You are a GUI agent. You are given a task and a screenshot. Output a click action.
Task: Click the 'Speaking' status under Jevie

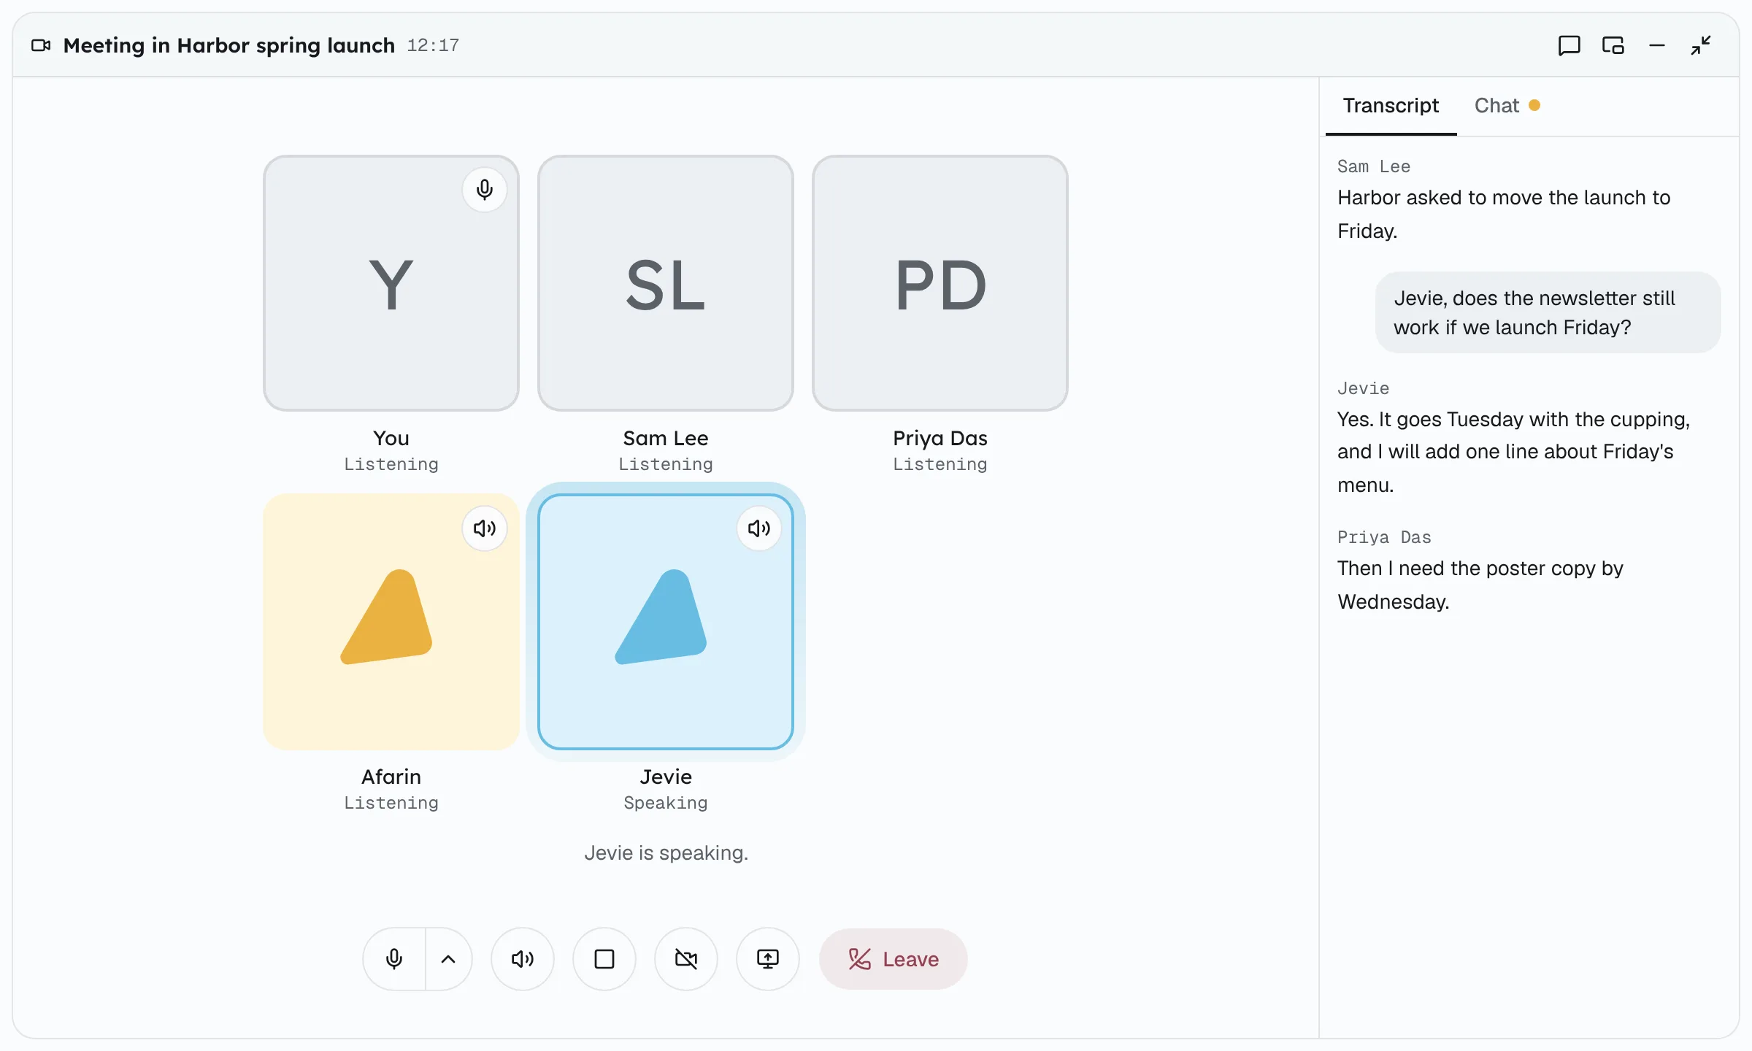coord(666,803)
